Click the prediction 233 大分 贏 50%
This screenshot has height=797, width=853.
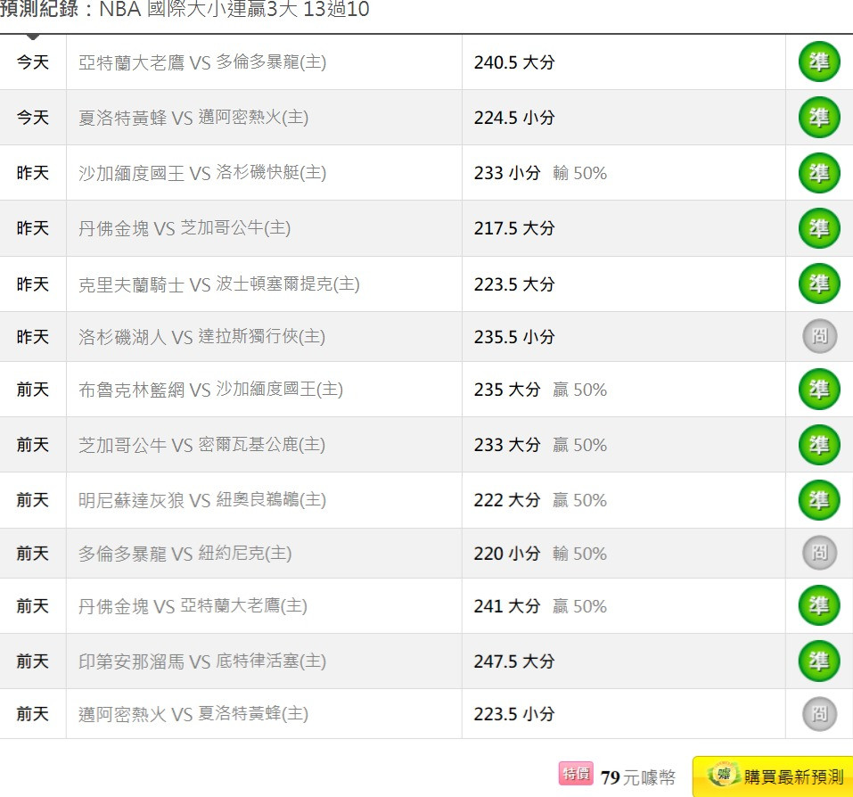point(540,445)
